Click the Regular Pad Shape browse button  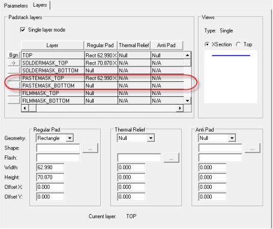(x=90, y=148)
